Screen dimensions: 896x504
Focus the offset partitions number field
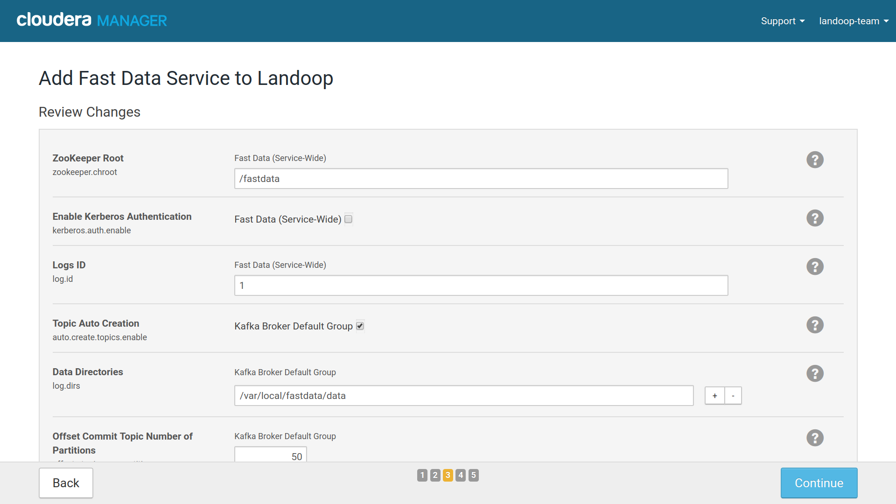pos(271,455)
